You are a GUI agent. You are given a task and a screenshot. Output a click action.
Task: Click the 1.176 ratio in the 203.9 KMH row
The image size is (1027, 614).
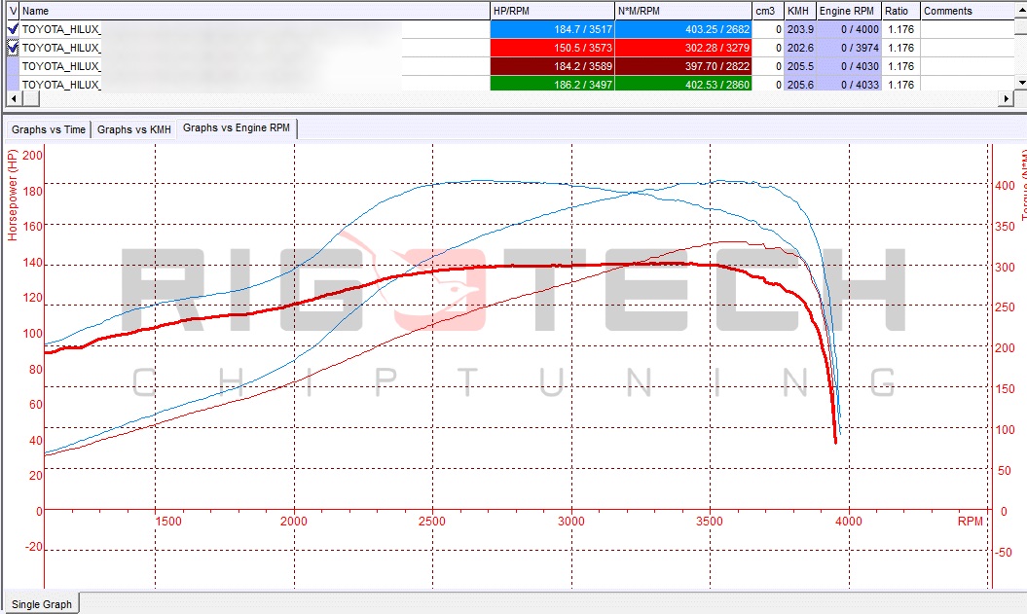pyautogui.click(x=900, y=29)
